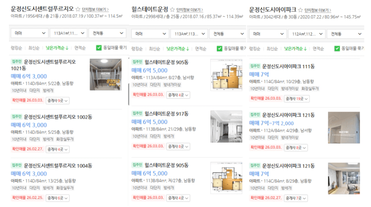371x207 pixels.
Task: Sort 센트럴푸르지오 listings by 최신순
Action: tap(34, 48)
